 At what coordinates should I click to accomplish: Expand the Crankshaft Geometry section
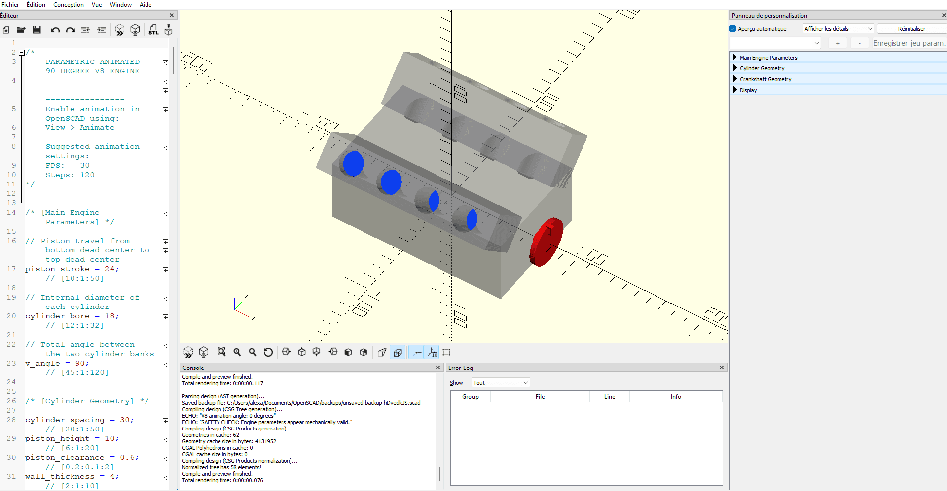point(838,79)
